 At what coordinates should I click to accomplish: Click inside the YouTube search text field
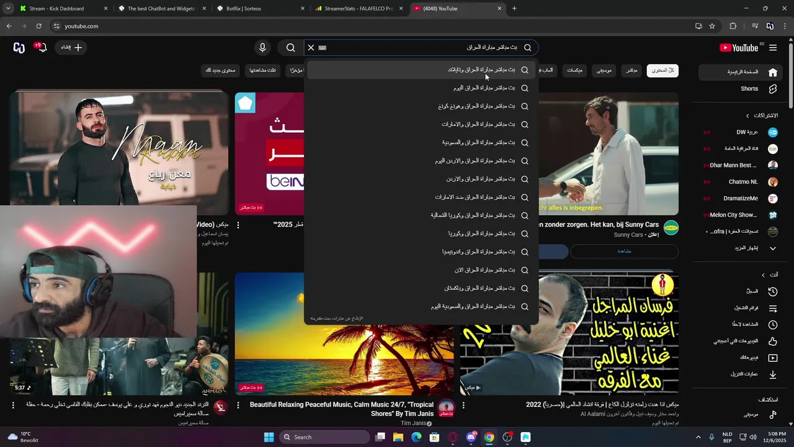(422, 48)
